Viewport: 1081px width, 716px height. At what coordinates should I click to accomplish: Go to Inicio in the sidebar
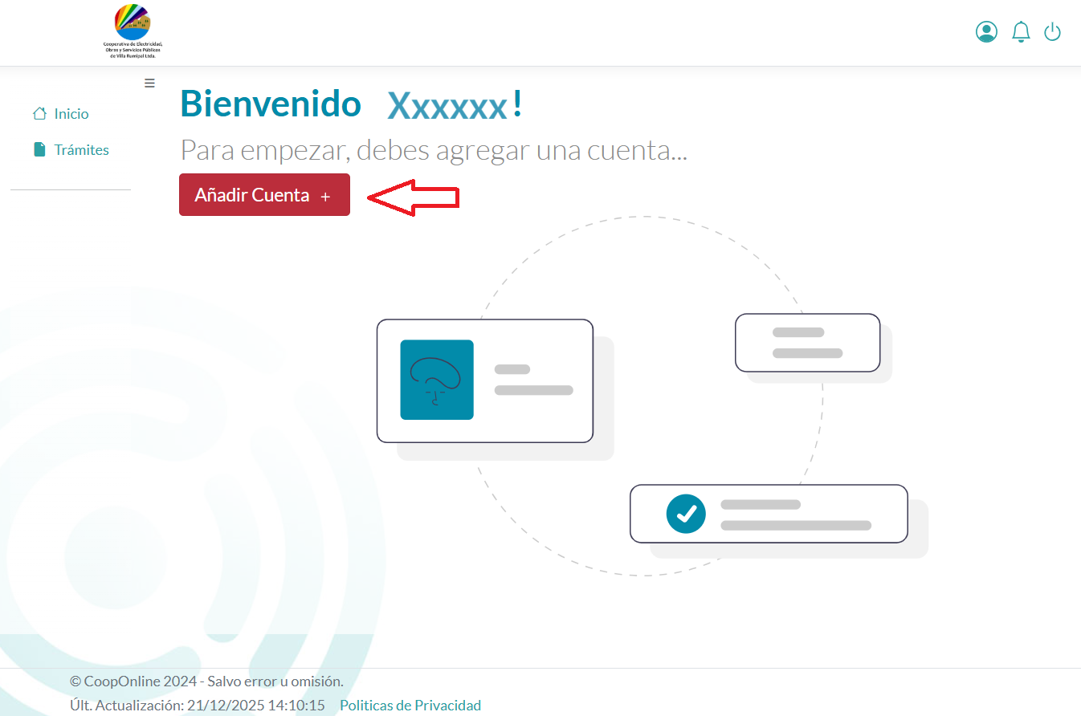point(71,114)
